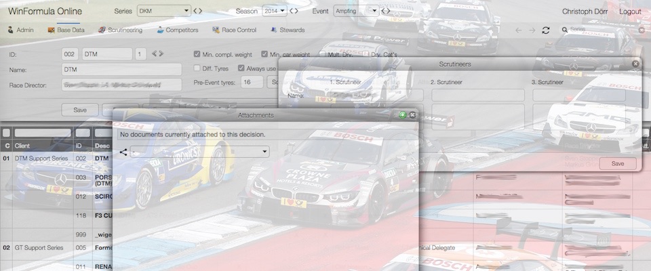
Task: Click Save below Race Director field
Action: click(x=80, y=110)
